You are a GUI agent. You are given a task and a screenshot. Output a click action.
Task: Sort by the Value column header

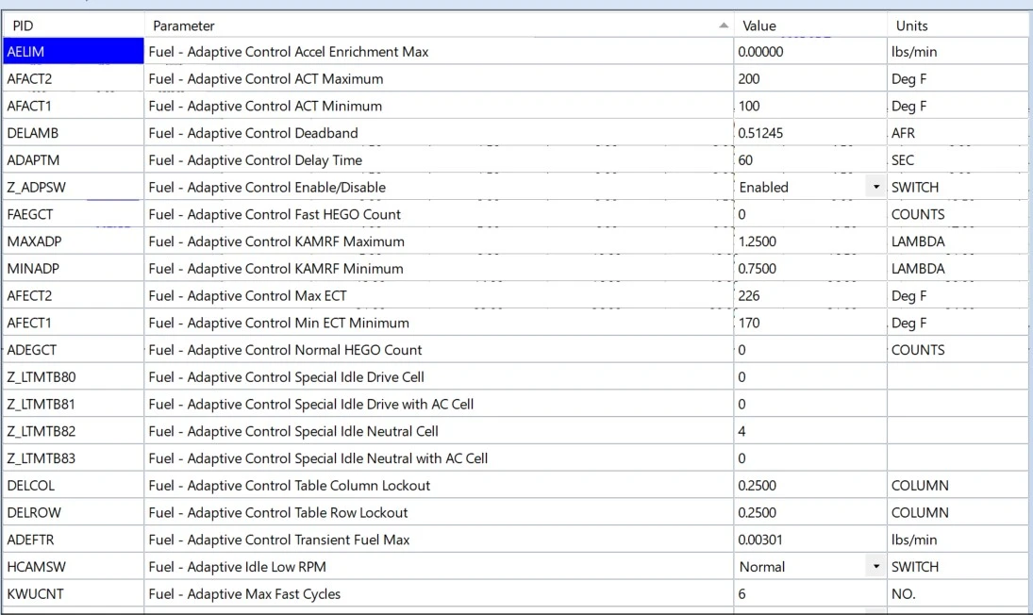(x=810, y=25)
